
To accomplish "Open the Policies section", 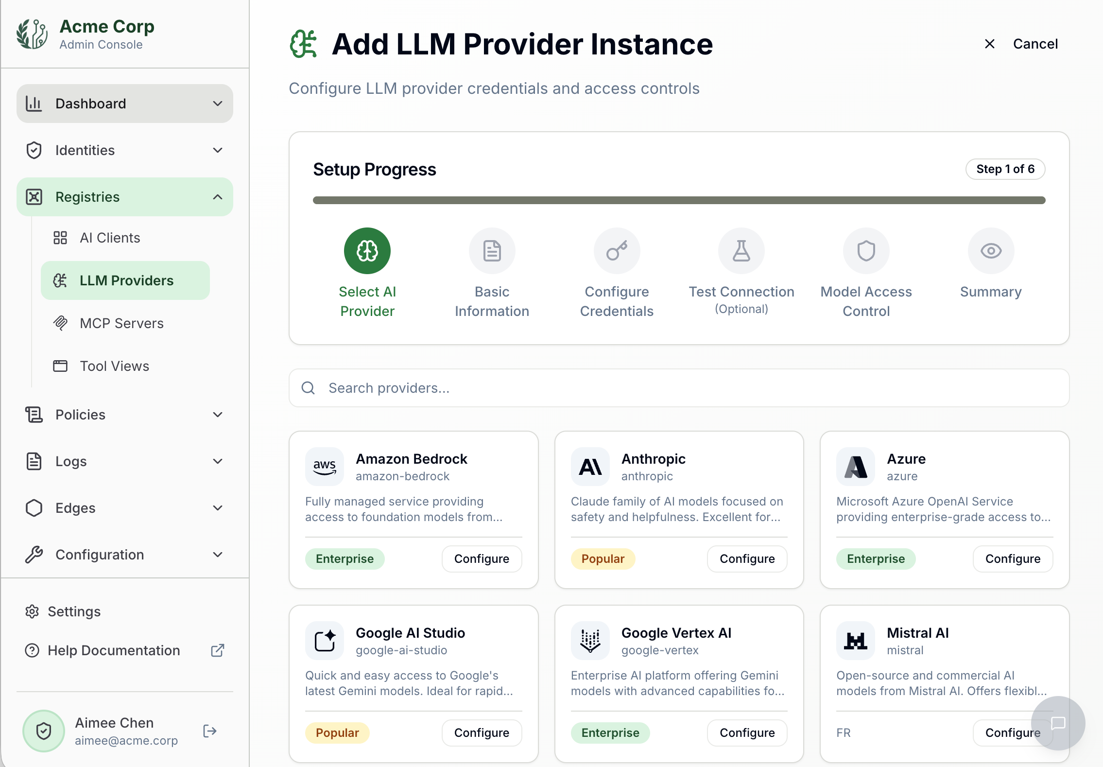I will pos(218,414).
